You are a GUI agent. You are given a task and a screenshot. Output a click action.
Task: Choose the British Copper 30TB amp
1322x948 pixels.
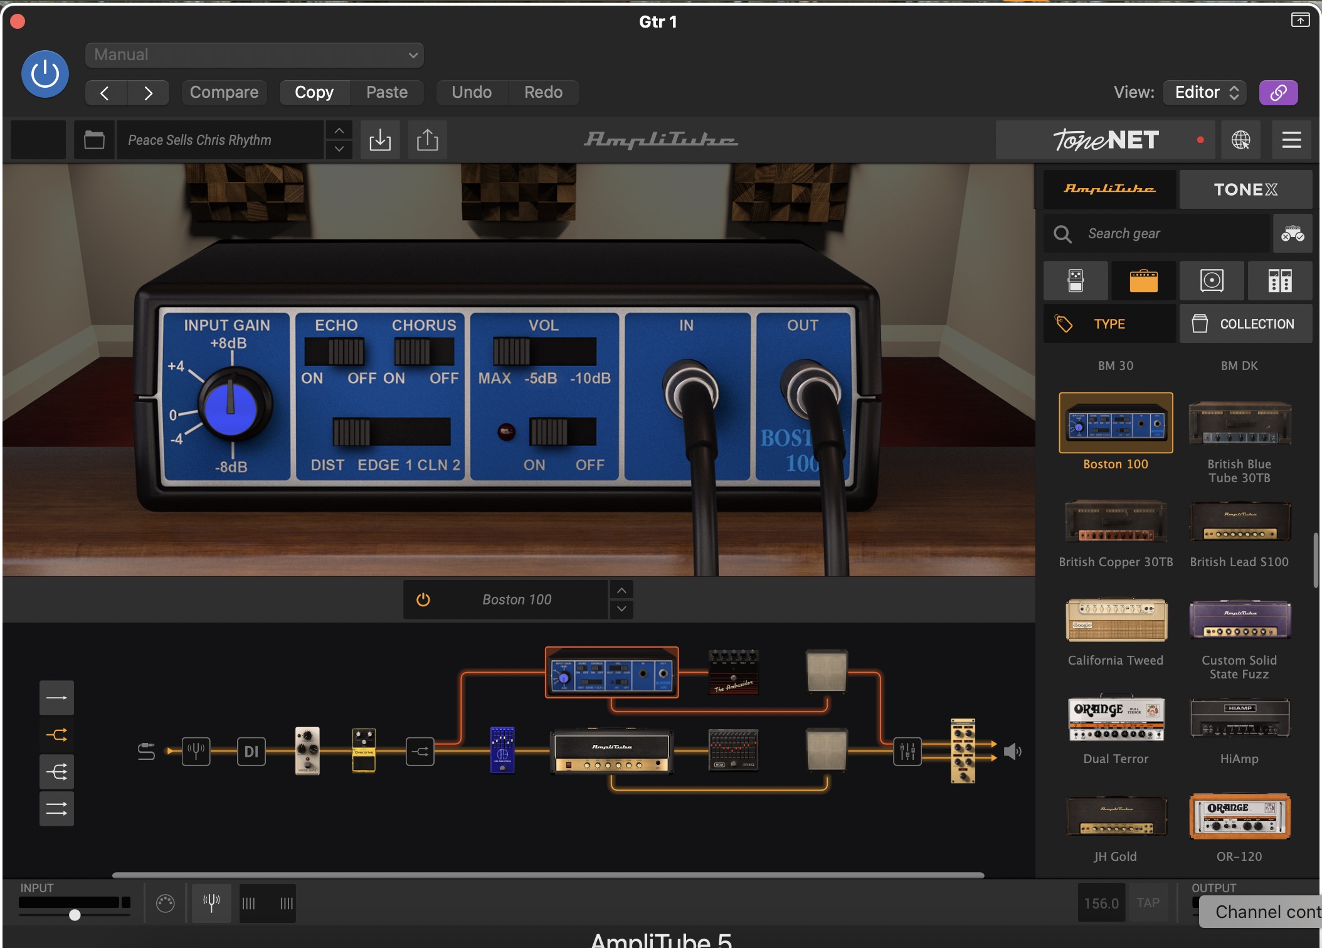(x=1116, y=521)
